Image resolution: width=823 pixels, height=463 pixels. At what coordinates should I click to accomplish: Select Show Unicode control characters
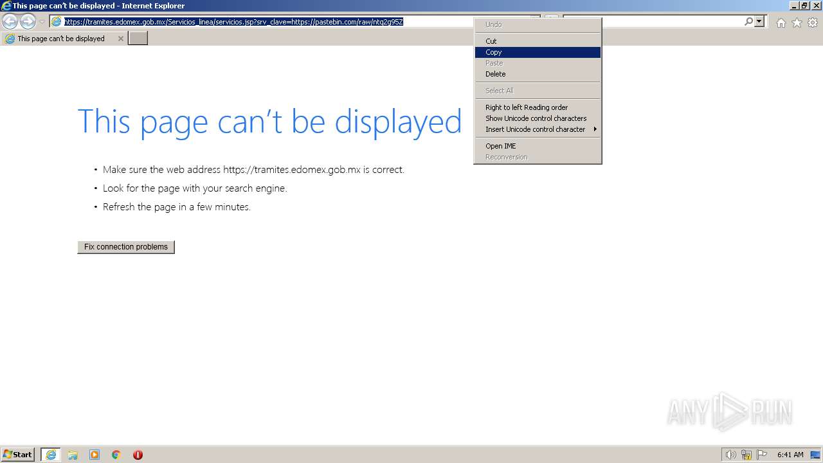coord(538,118)
